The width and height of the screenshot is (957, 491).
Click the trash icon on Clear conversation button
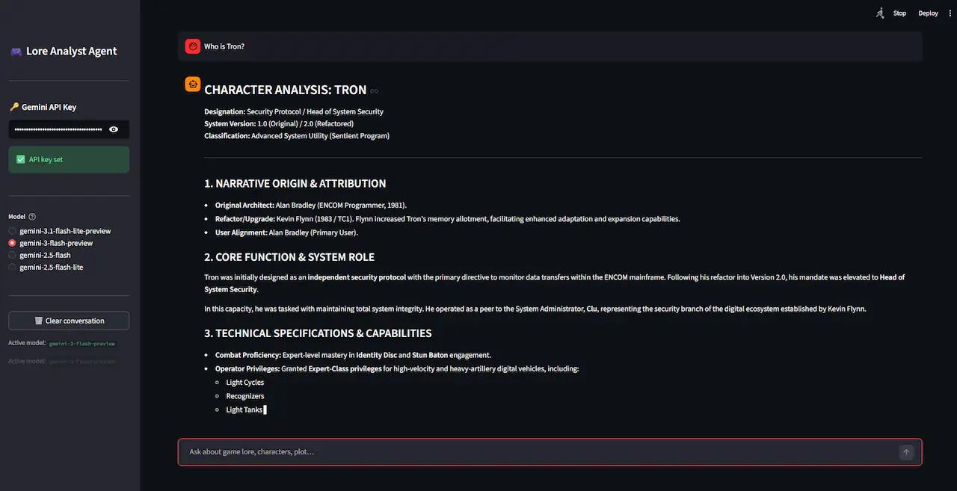(x=38, y=320)
